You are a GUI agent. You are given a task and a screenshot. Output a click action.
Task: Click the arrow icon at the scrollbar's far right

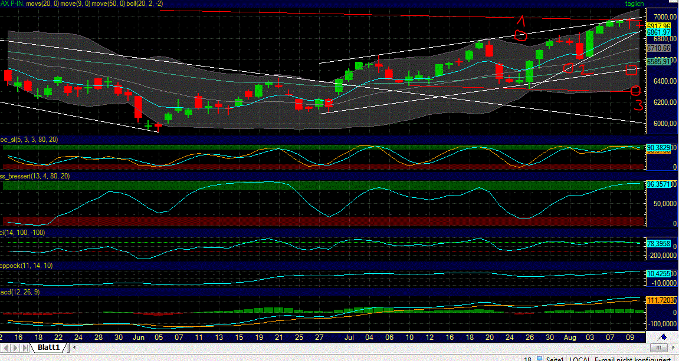pyautogui.click(x=673, y=347)
